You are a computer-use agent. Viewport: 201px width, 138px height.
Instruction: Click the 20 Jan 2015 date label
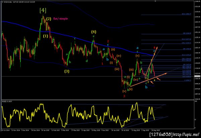pyautogui.click(x=45, y=130)
